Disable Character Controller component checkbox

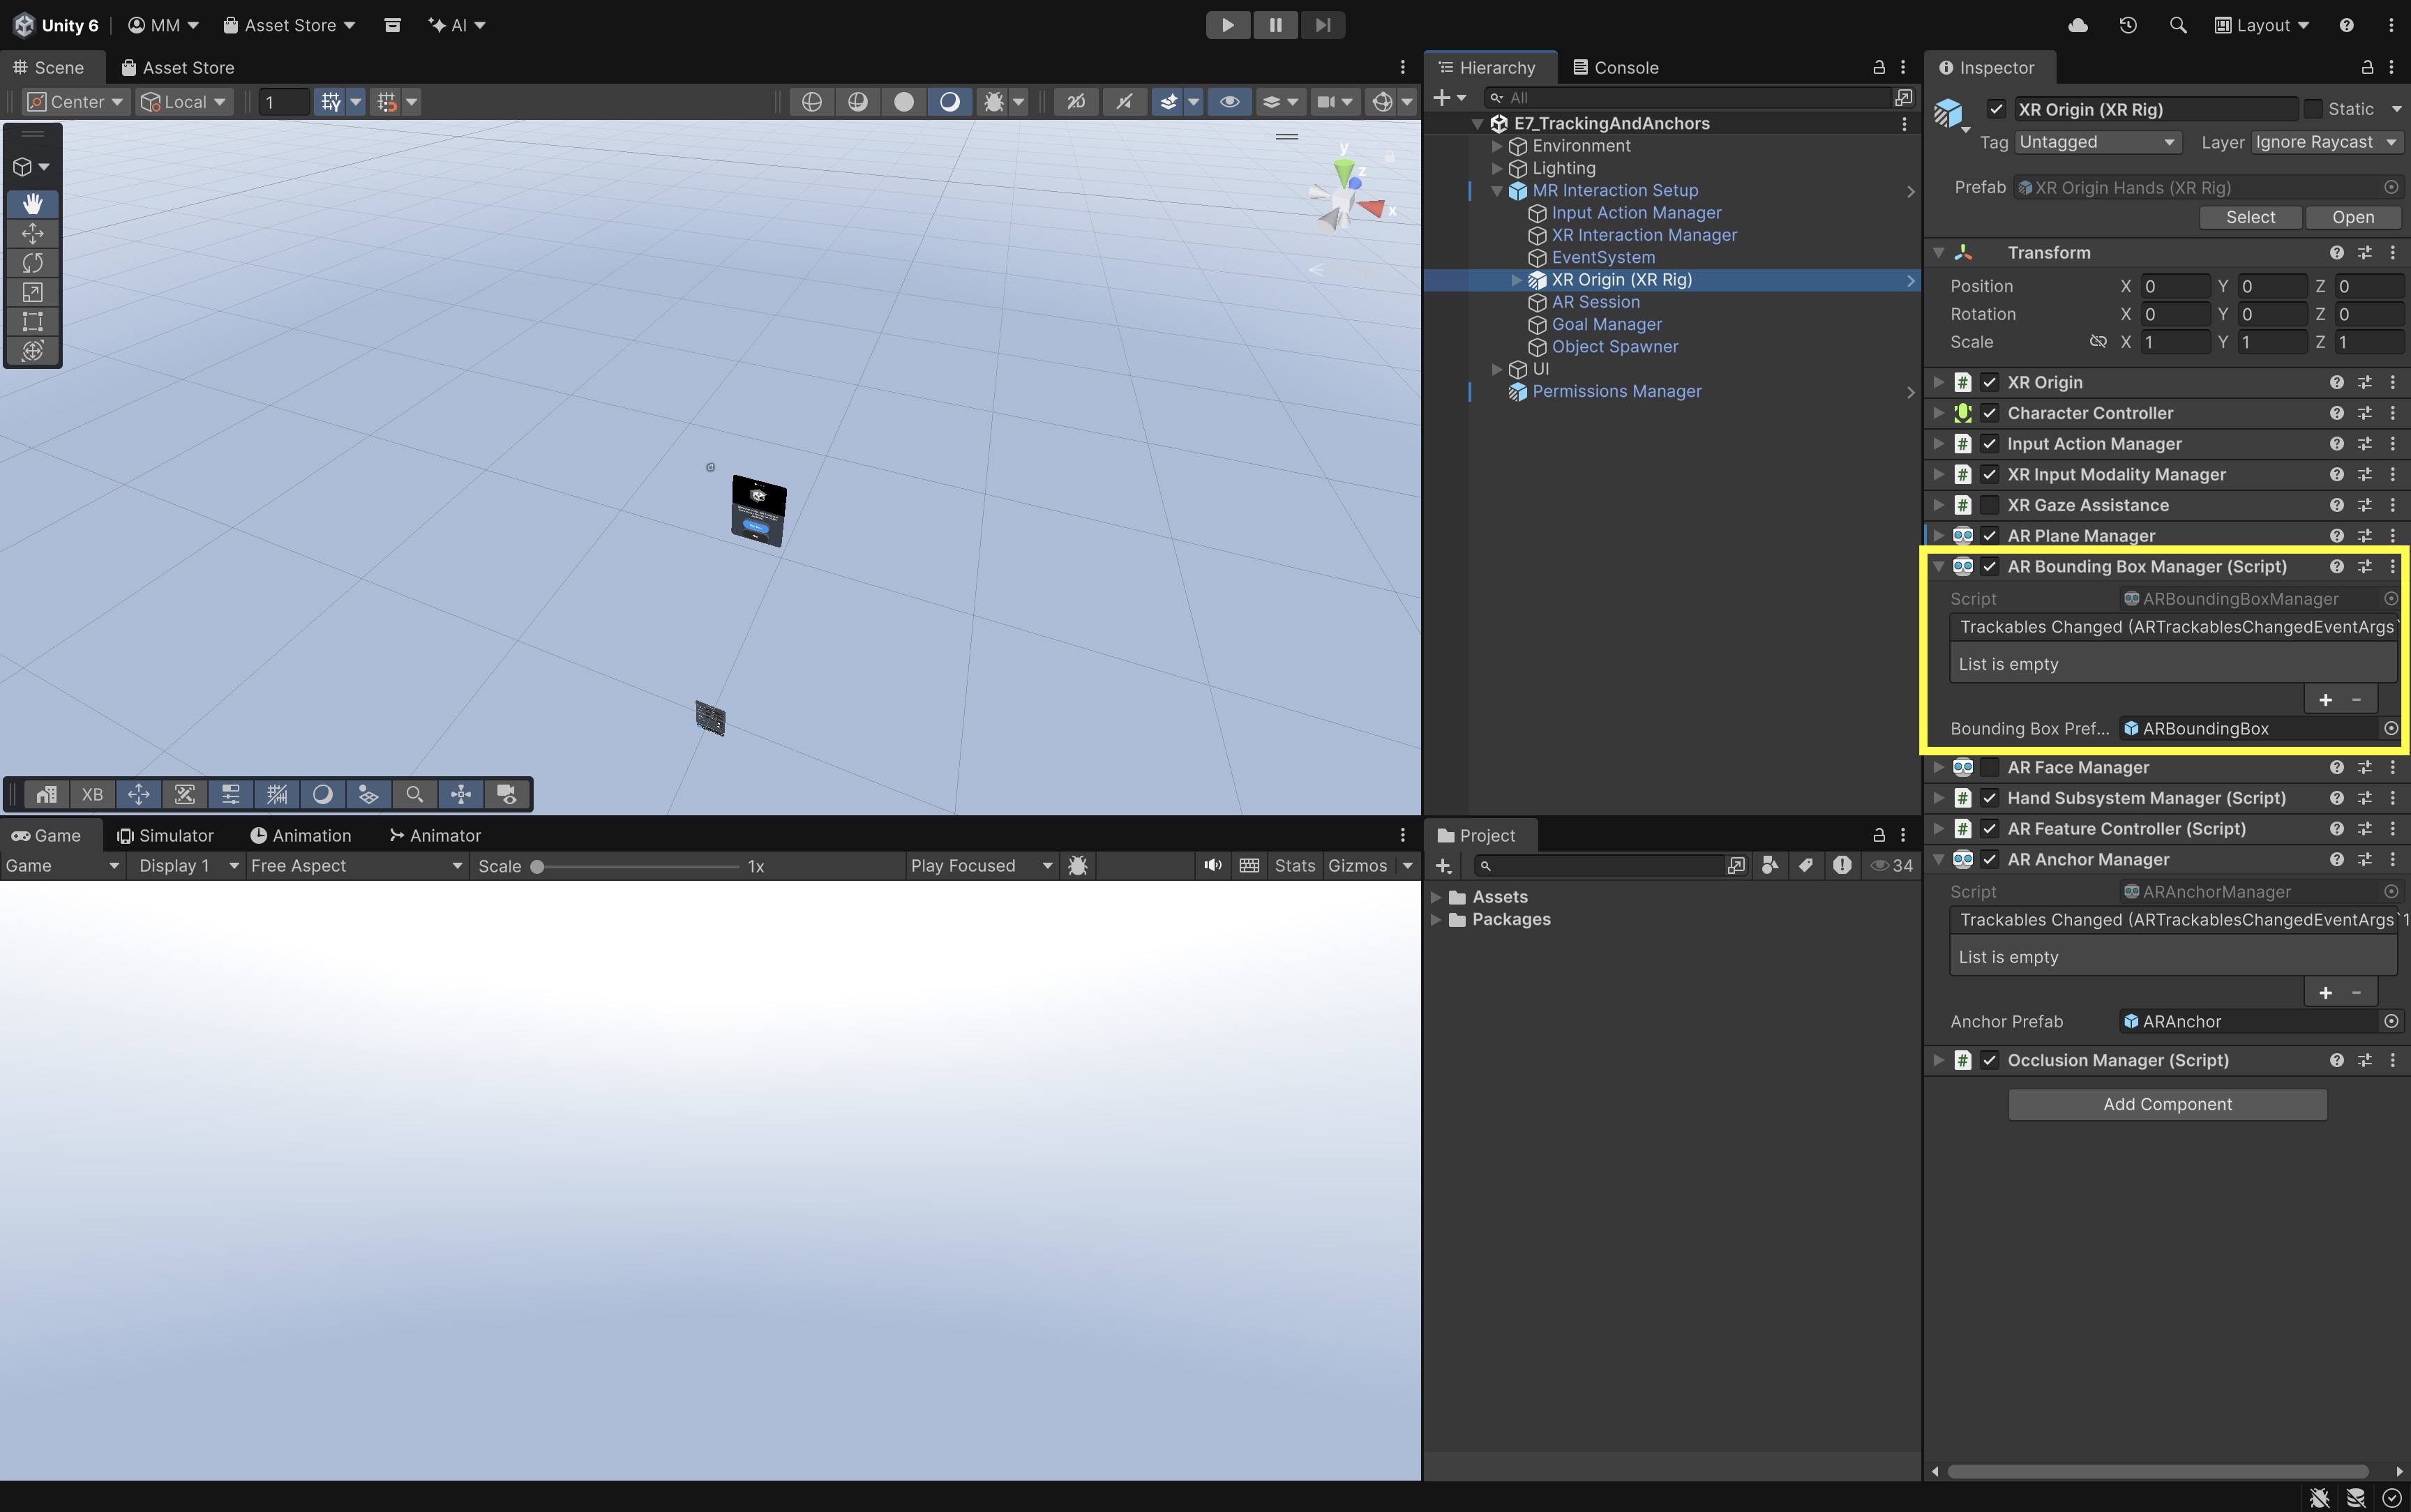point(1989,413)
